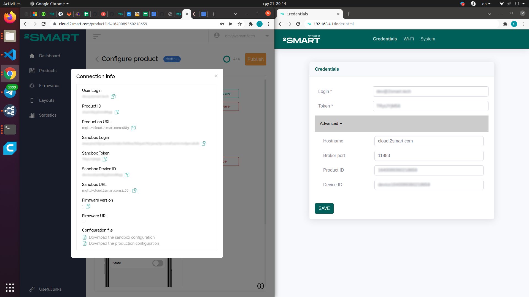Copy the Production URL
Image resolution: width=529 pixels, height=297 pixels.
[x=133, y=128]
